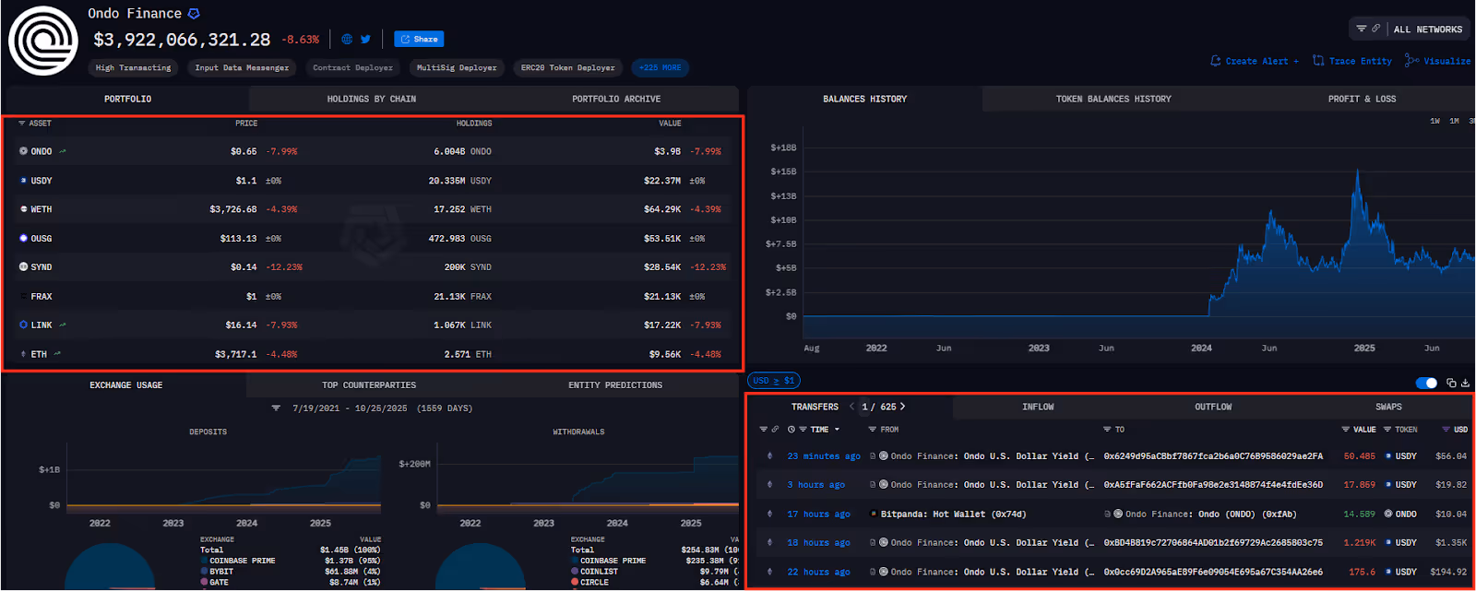Screen dimensions: 1476x591
Task: Click Ethereum icon on the 23 minutes row
Action: 769,455
